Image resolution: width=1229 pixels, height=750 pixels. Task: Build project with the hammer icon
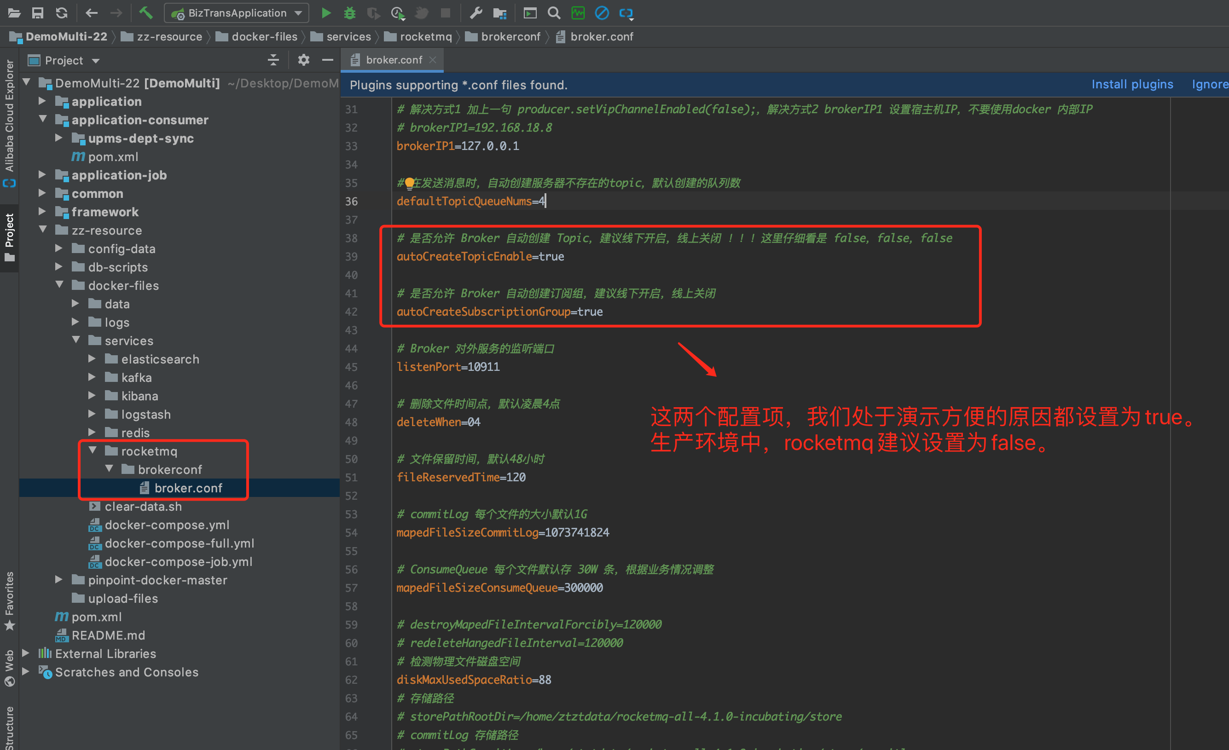click(x=145, y=13)
